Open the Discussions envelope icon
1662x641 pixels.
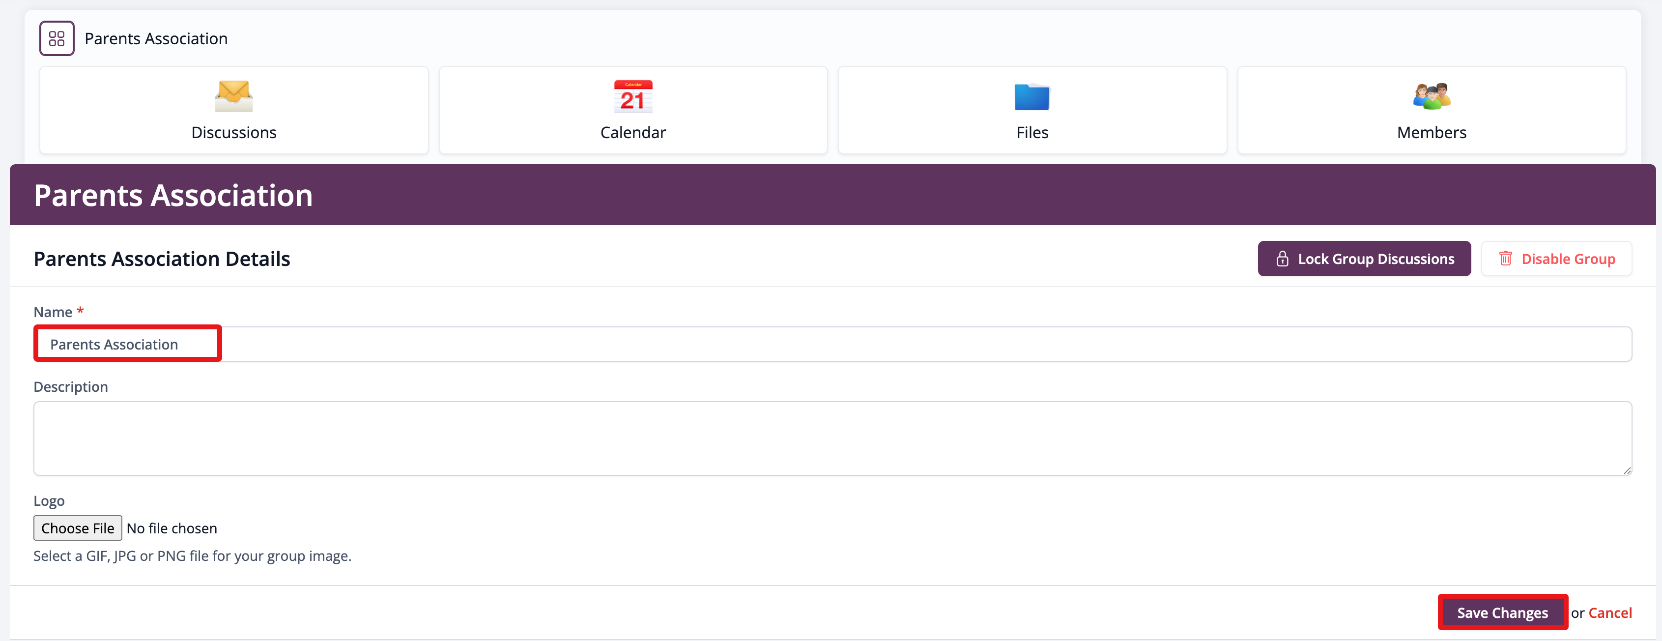233,96
